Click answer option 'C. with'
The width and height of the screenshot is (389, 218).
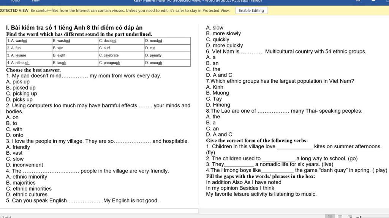[14, 129]
